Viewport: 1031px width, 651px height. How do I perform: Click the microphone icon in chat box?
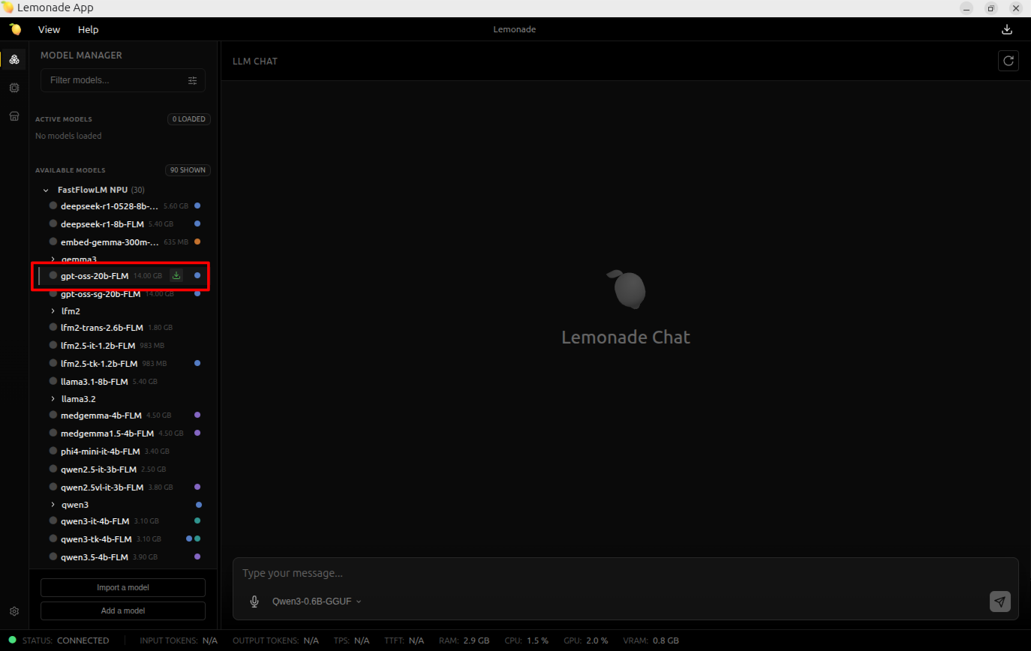pyautogui.click(x=254, y=601)
